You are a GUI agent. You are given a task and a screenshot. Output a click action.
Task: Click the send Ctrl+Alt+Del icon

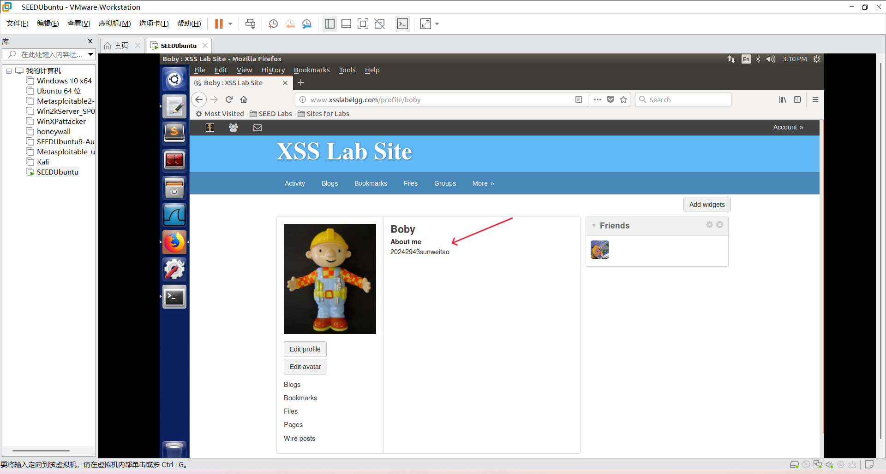[250, 24]
